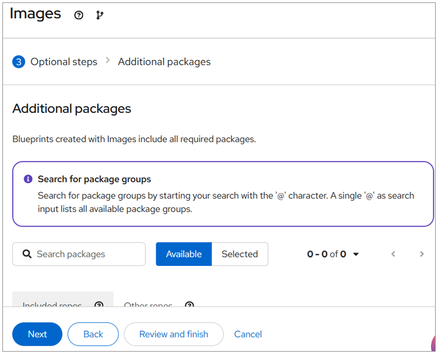
Task: Click the magnifying glass search icon
Action: pyautogui.click(x=27, y=254)
